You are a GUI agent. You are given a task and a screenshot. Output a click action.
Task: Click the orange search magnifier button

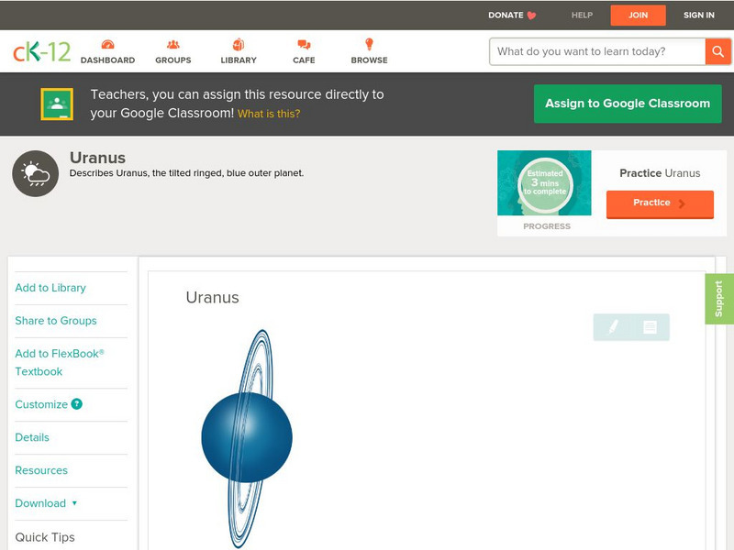click(x=717, y=51)
